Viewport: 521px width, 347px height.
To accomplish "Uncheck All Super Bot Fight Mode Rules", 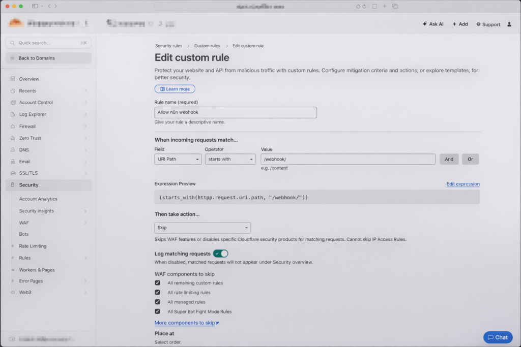I will click(x=158, y=311).
